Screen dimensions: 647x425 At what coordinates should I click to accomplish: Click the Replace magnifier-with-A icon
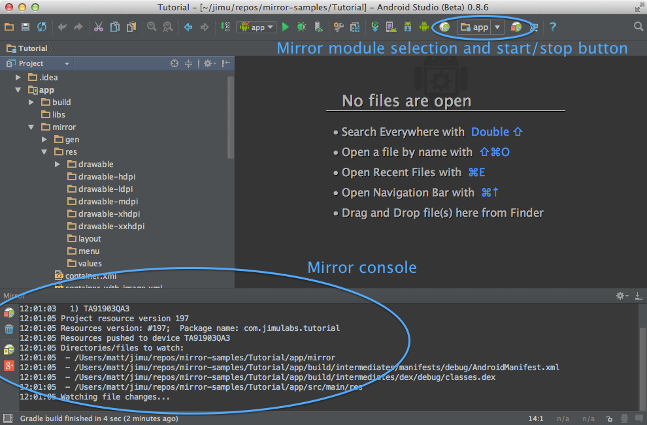tap(167, 27)
